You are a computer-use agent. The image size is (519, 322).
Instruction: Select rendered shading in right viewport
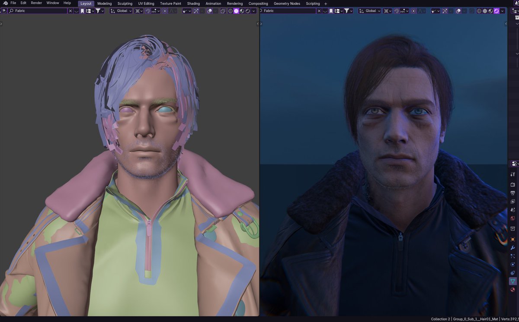(497, 11)
